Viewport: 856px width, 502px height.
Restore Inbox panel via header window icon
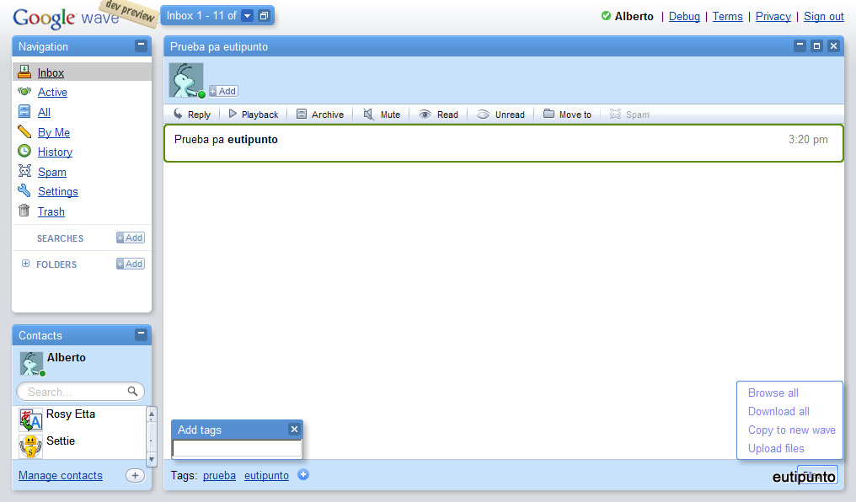click(x=265, y=16)
